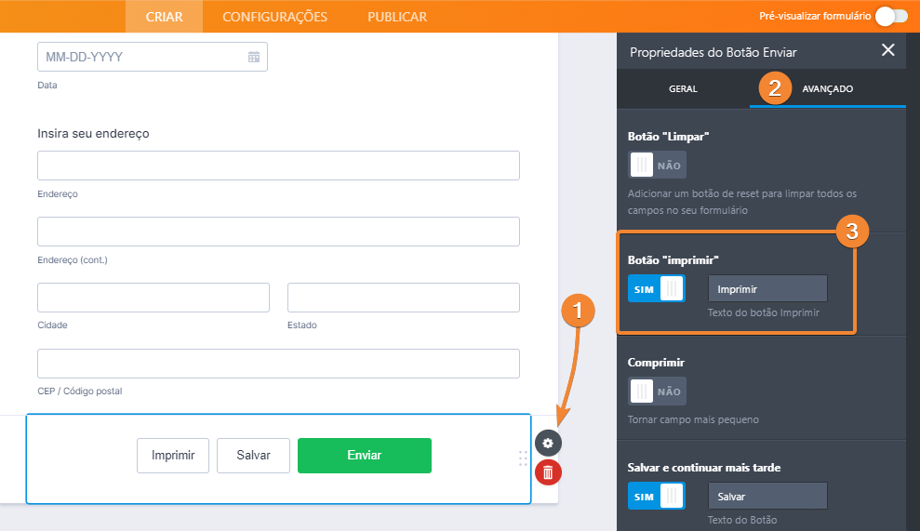This screenshot has height=531, width=920.
Task: Enable the Botão "Limpar" toggle
Action: pos(657,165)
